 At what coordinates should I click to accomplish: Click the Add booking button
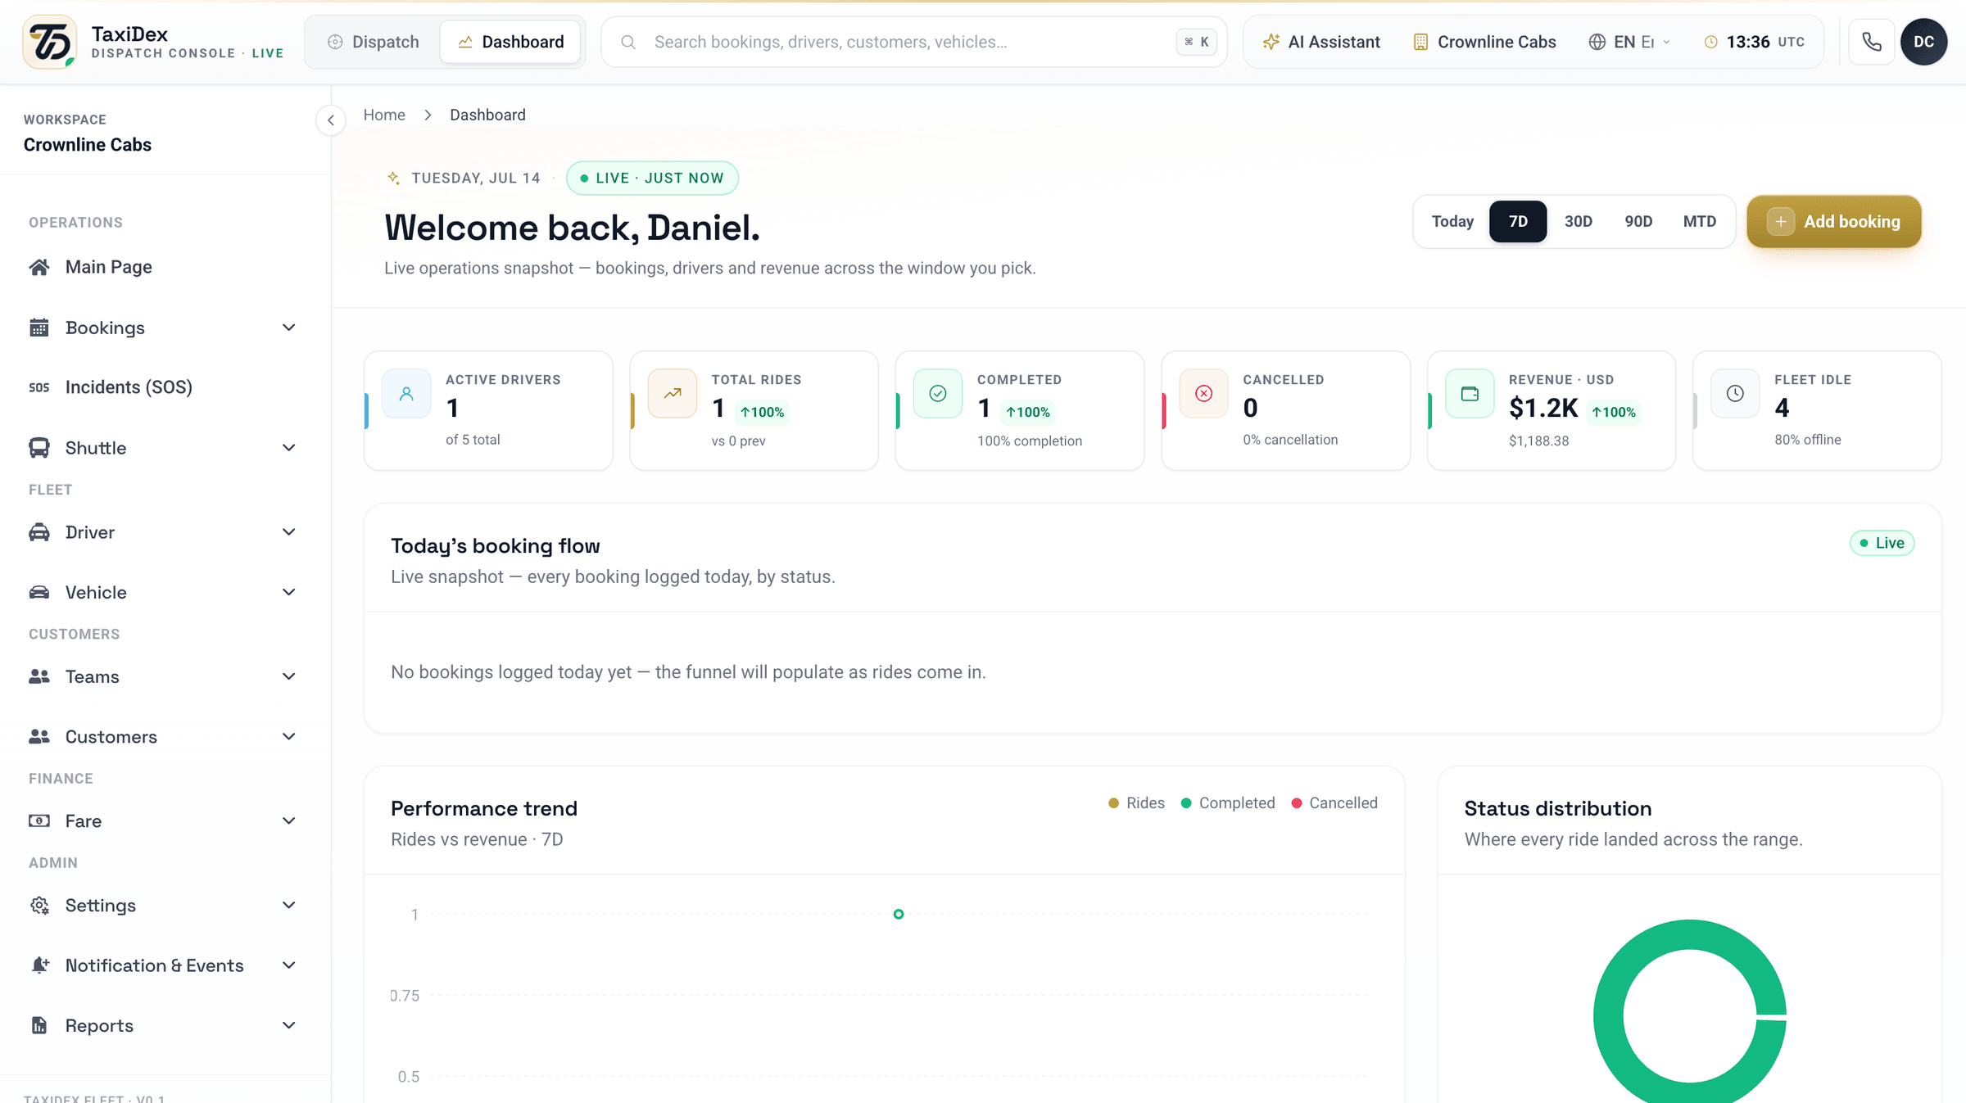pos(1834,221)
